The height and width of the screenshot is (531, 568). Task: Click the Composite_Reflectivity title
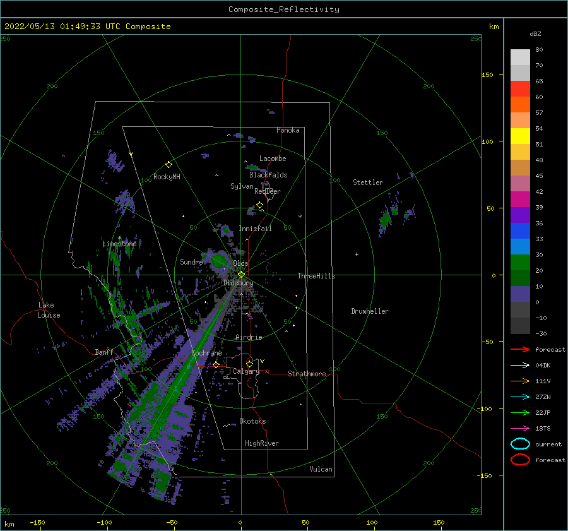(284, 9)
